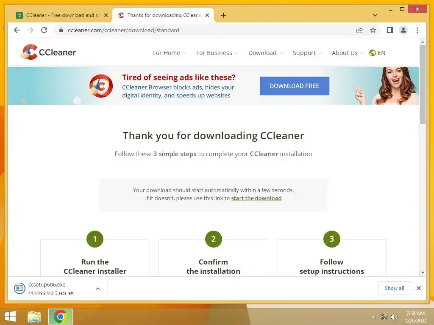
Task: Open the network icon in the system tray
Action: pos(384,317)
